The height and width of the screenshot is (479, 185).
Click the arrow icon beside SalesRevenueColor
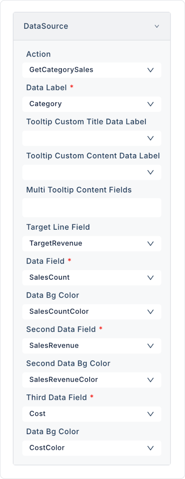(x=151, y=380)
